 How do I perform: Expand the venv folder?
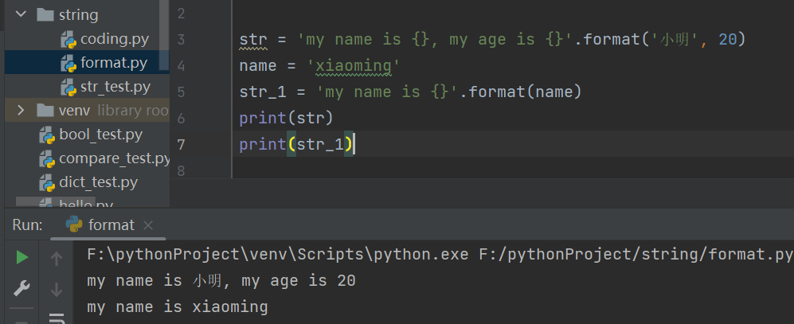click(x=21, y=110)
